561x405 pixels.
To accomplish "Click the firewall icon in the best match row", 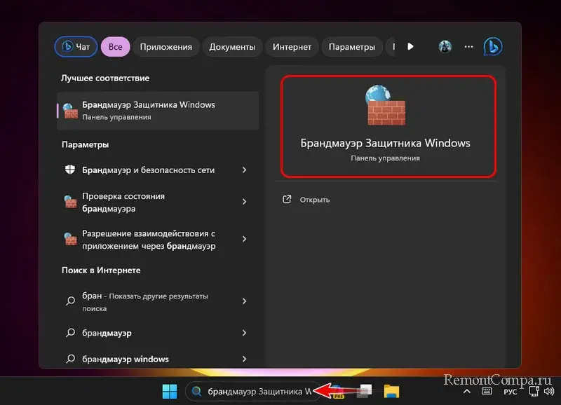I will click(70, 111).
